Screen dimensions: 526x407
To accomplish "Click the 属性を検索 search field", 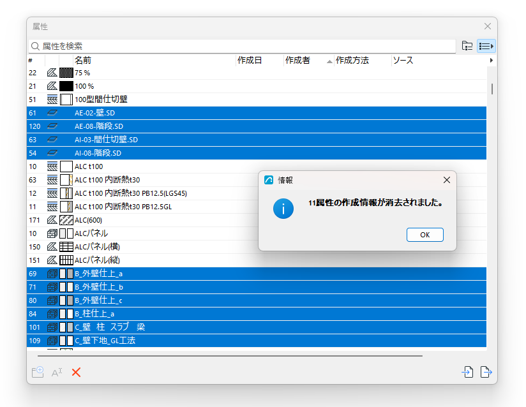I will click(242, 46).
